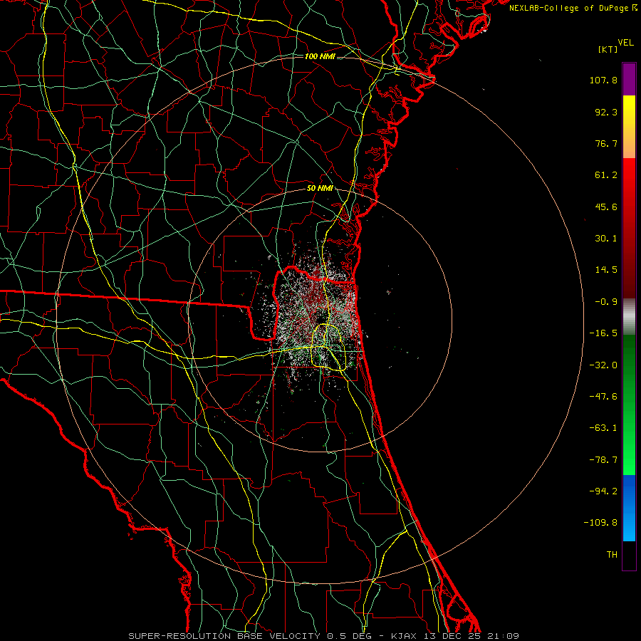Screen dimensions: 641x641
Task: Click the Super-Resolution Base Velocity footer caption
Action: tap(324, 636)
